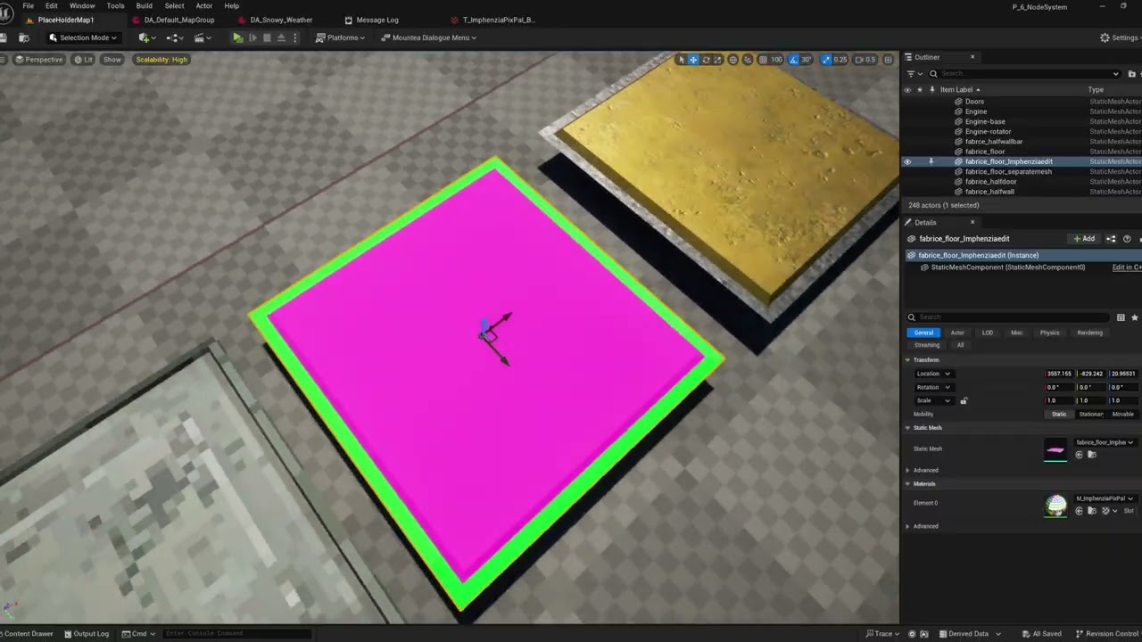
Task: Open the add content quick menu icon
Action: click(x=145, y=37)
